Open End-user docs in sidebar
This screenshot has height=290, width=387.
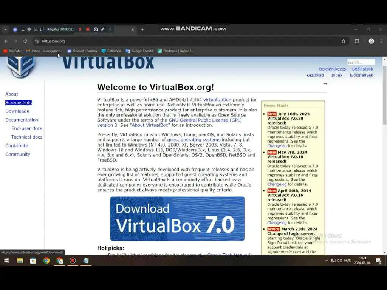[27, 128]
